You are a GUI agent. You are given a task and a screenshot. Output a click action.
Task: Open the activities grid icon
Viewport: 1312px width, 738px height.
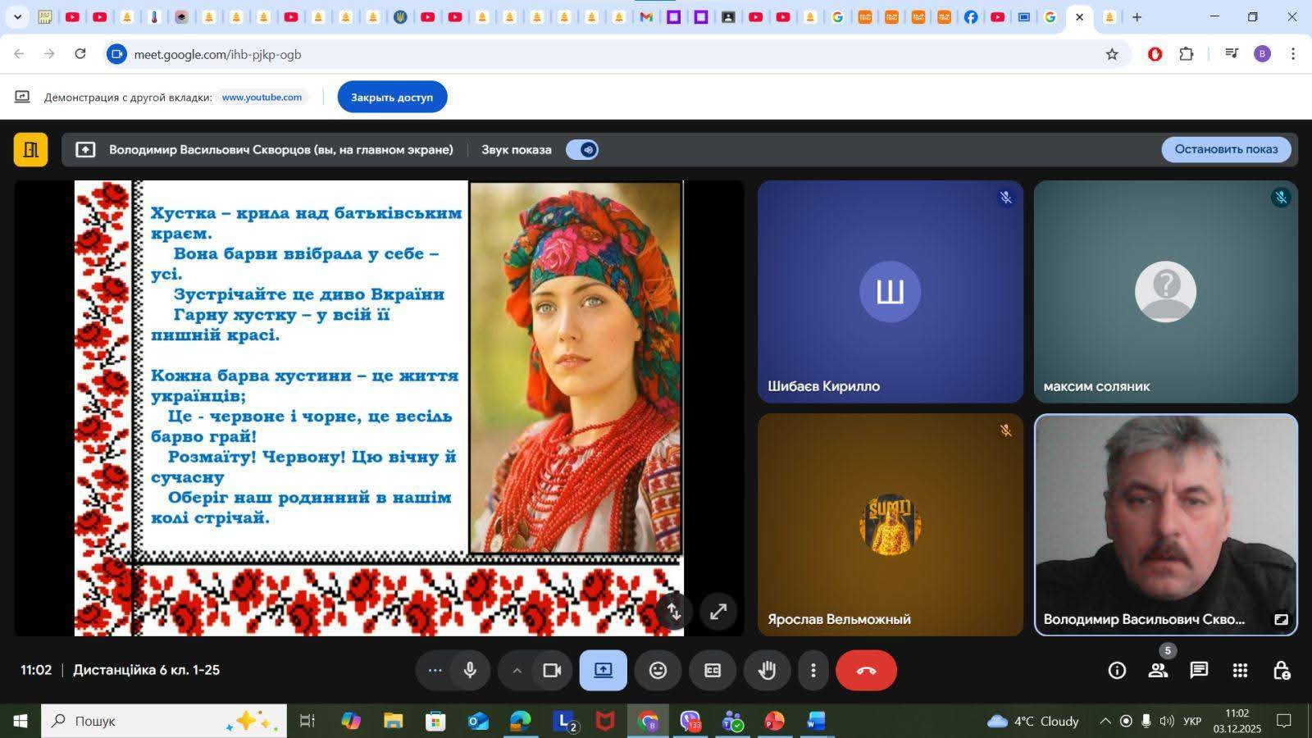click(1240, 671)
